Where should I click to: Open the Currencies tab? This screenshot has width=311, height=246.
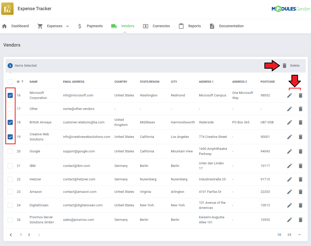(x=156, y=26)
